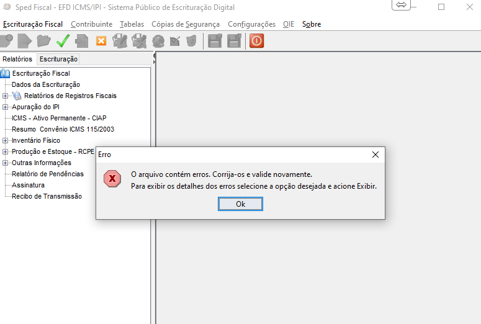Open the Configurações menu
Image resolution: width=481 pixels, height=324 pixels.
[x=251, y=24]
